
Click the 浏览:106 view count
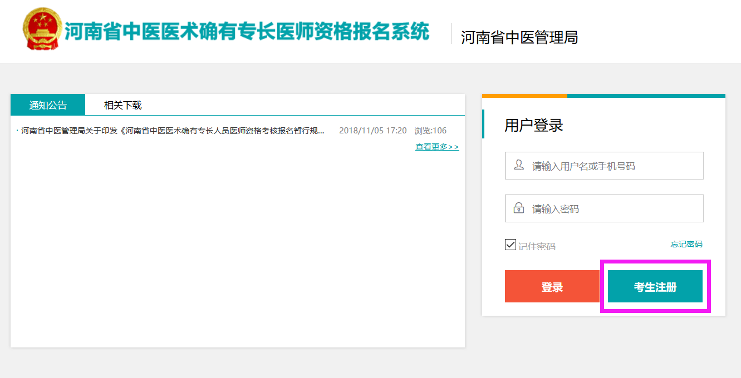(x=430, y=131)
